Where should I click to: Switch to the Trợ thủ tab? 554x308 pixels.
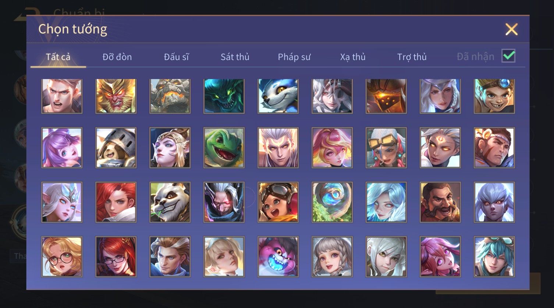(412, 57)
